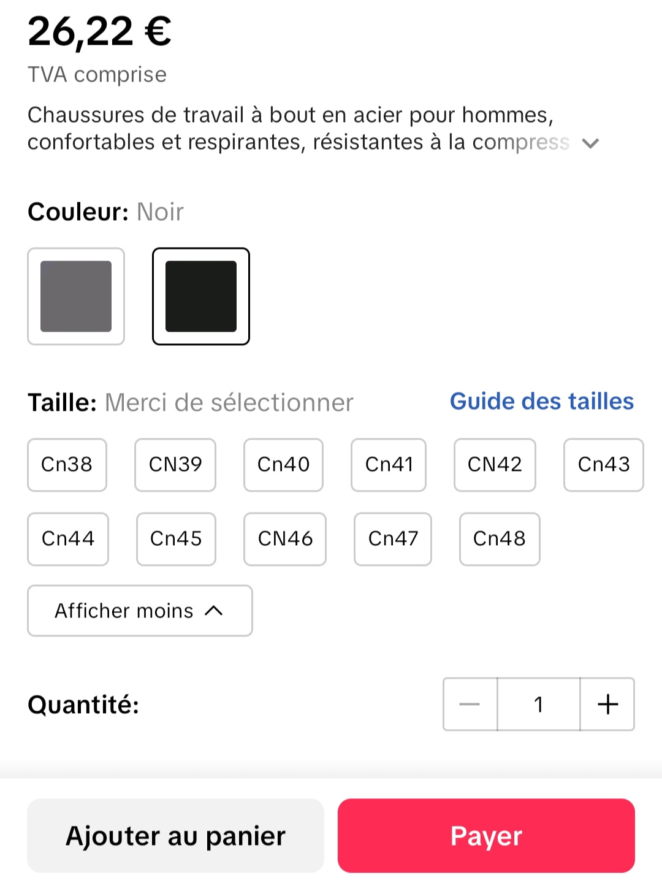This screenshot has height=883, width=662.
Task: Decrease quantity with minus icon
Action: [x=470, y=704]
